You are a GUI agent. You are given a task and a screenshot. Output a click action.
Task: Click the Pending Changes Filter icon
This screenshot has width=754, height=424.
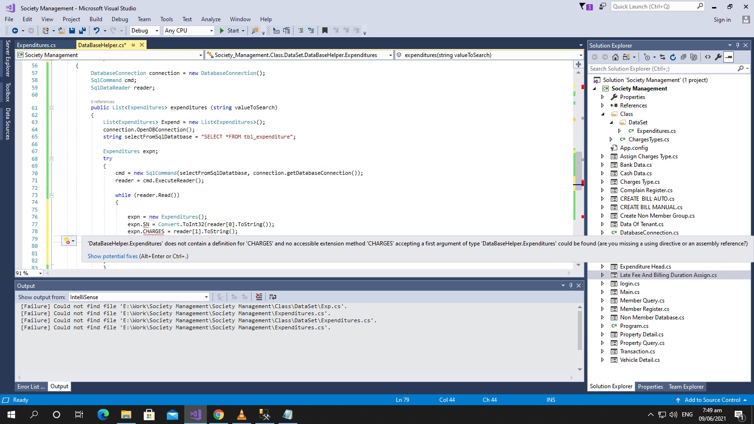pos(647,57)
